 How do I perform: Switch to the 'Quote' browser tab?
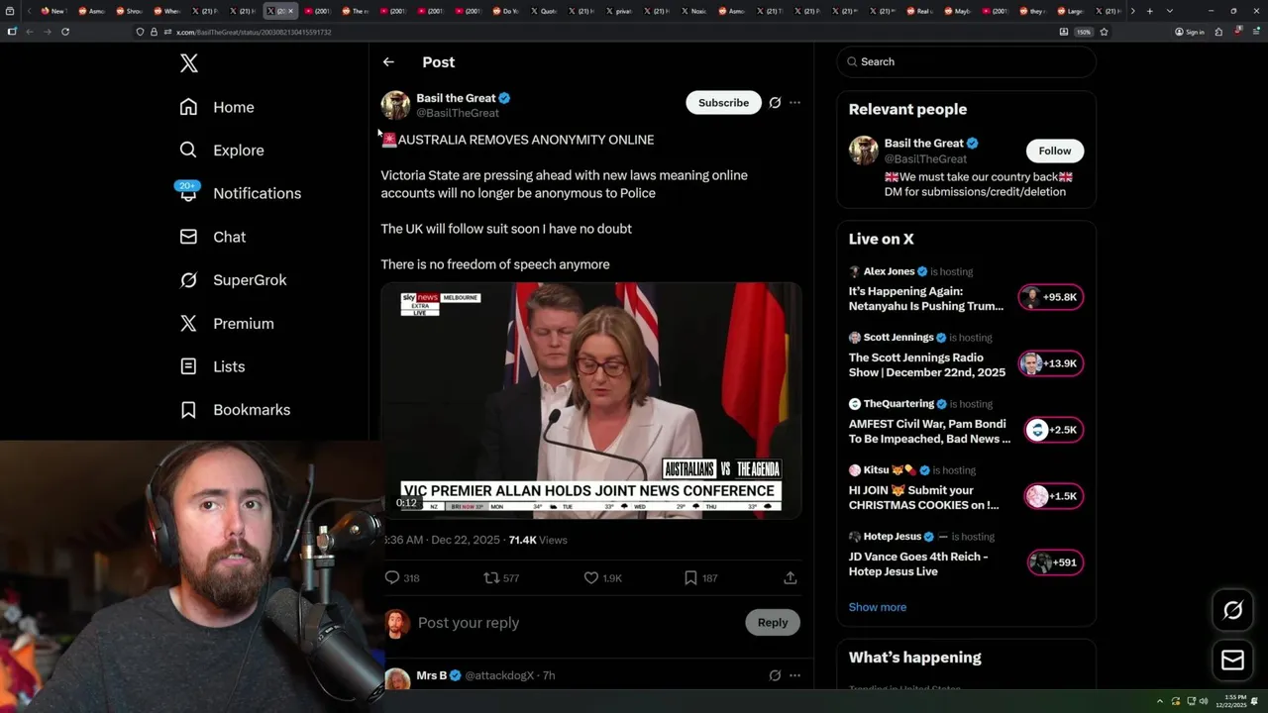[543, 11]
